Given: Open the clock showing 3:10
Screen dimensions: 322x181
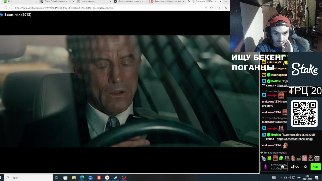Looking at the screenshot, I should click(x=307, y=178).
